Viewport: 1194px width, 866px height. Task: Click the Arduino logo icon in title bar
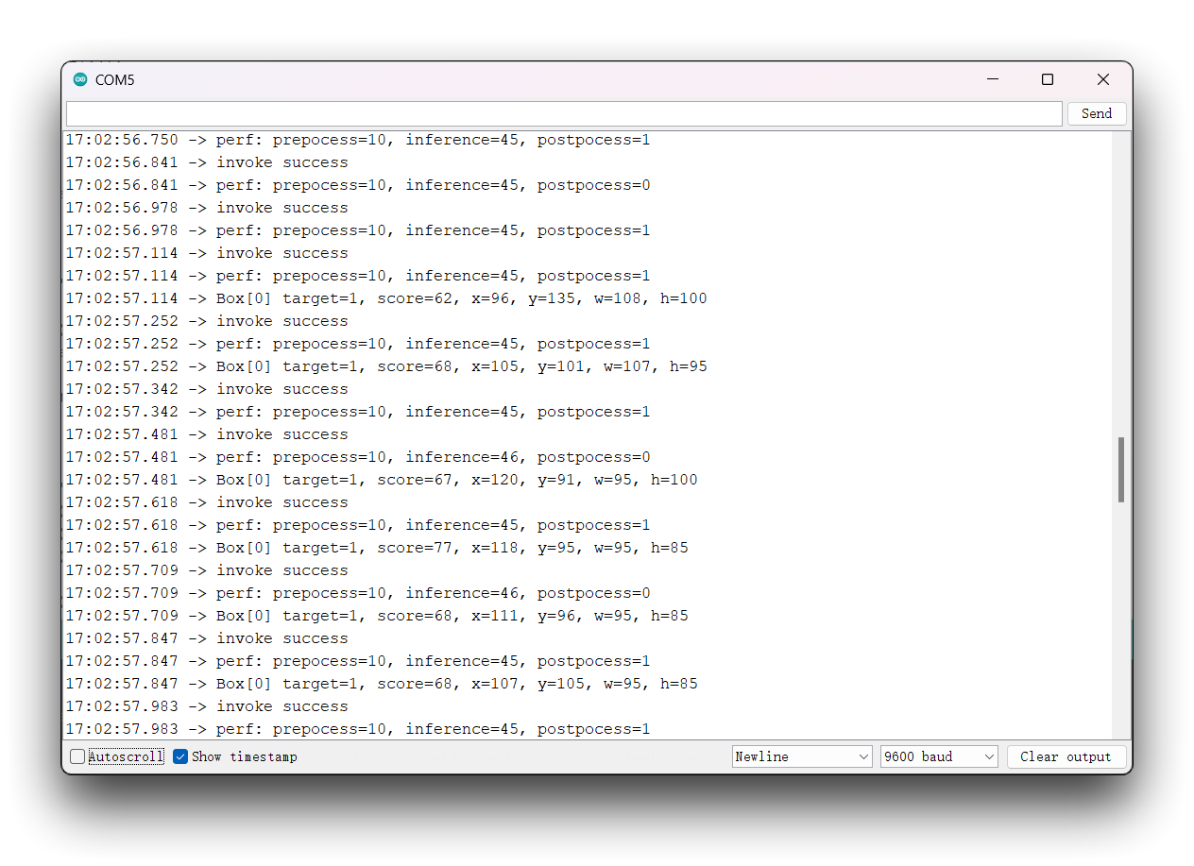pos(80,79)
